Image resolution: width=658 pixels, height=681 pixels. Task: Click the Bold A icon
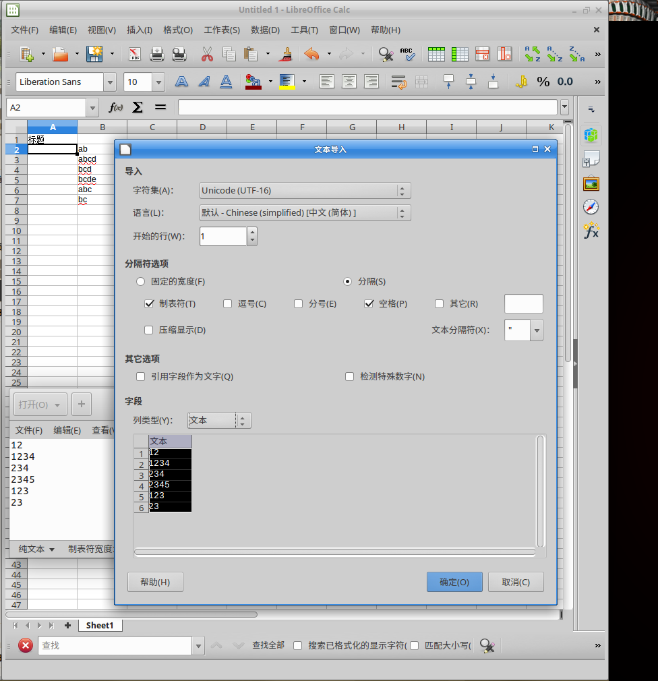(181, 82)
